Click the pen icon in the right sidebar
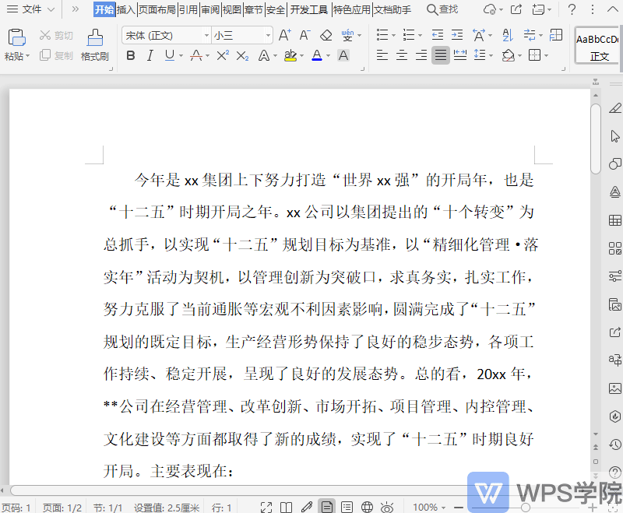Viewport: 623px width, 513px height. click(615, 108)
